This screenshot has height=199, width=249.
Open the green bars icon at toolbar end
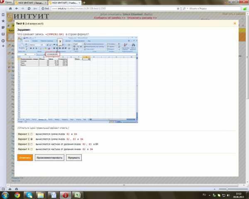tap(245, 9)
